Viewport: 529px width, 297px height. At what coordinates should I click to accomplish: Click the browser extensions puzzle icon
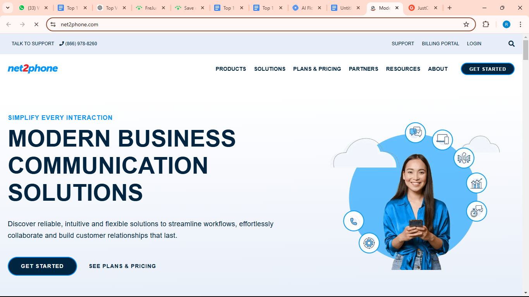pos(486,24)
